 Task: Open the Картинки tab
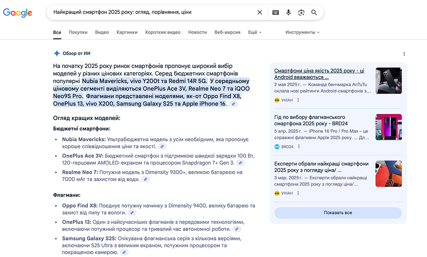click(127, 32)
